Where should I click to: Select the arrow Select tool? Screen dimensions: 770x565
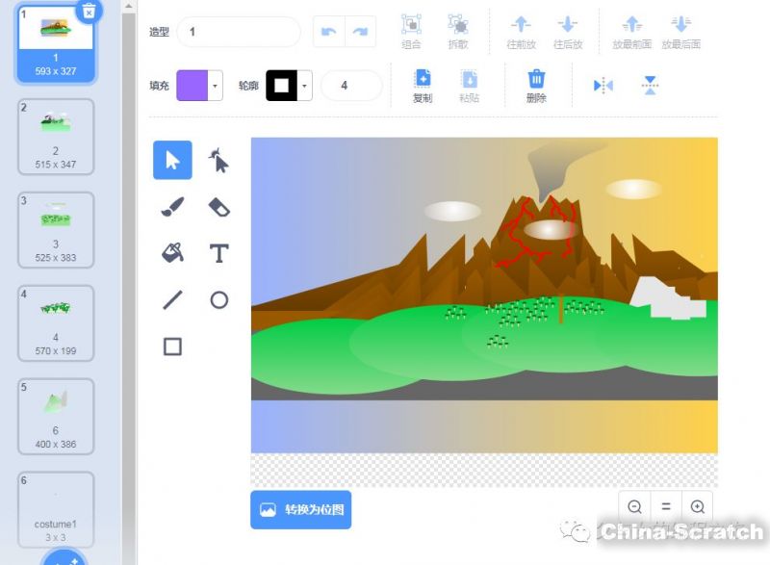(x=172, y=161)
